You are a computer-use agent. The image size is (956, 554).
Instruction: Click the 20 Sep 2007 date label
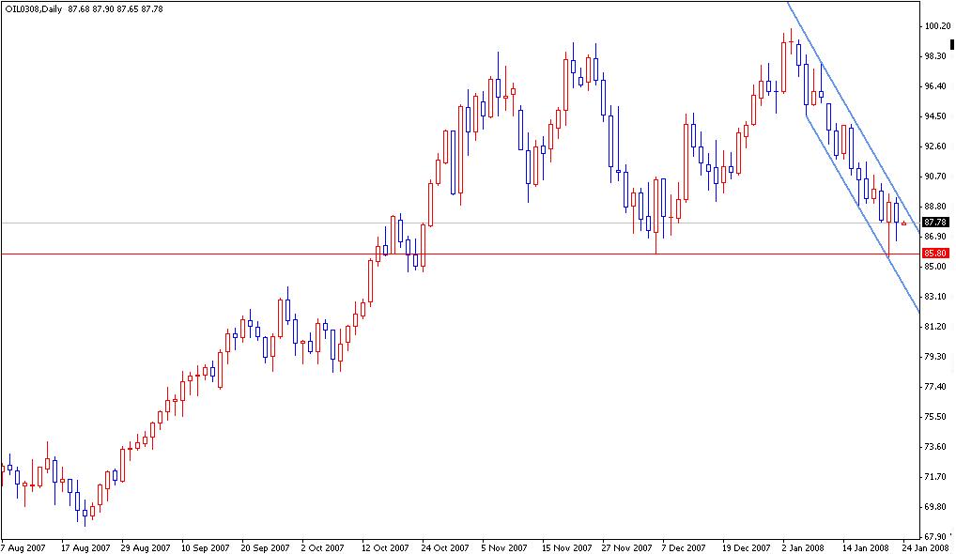tap(265, 548)
